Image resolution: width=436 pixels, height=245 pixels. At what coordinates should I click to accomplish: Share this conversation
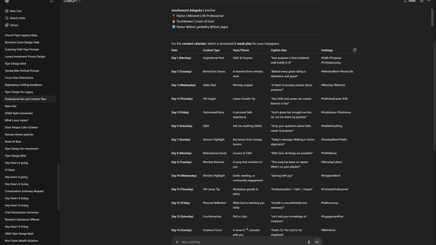pos(410,2)
